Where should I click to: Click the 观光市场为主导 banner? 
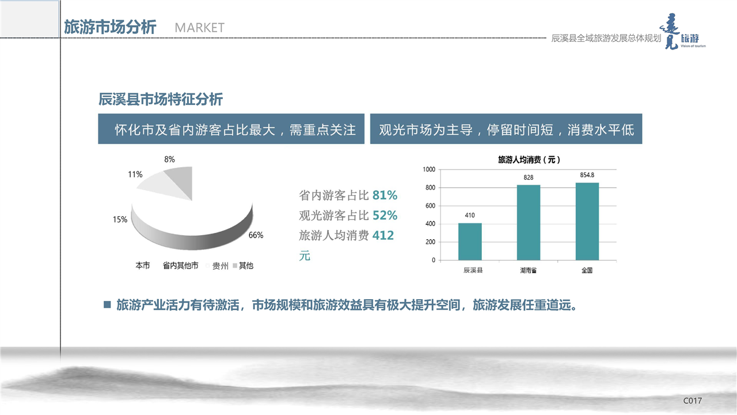506,130
